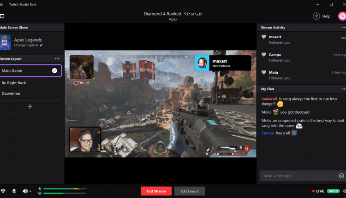This screenshot has width=346, height=198.
Task: Add a new stream layout
Action: 30,107
